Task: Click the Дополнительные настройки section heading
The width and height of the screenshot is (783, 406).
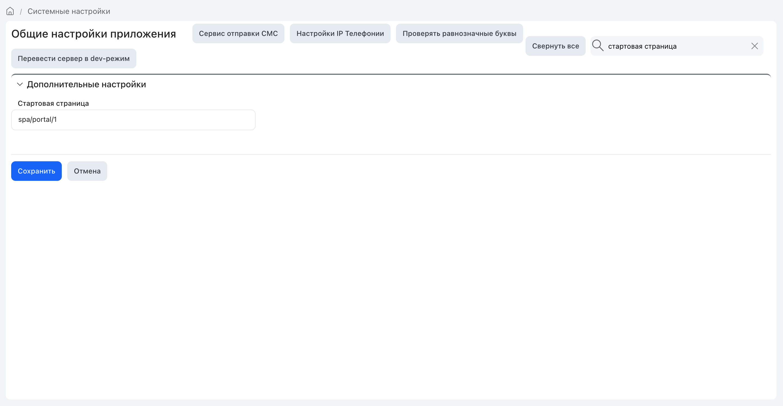Action: click(86, 84)
